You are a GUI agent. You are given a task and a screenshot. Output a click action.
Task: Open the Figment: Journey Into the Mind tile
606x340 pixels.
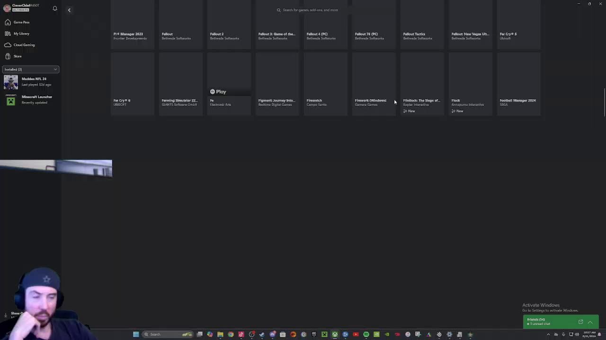277,84
